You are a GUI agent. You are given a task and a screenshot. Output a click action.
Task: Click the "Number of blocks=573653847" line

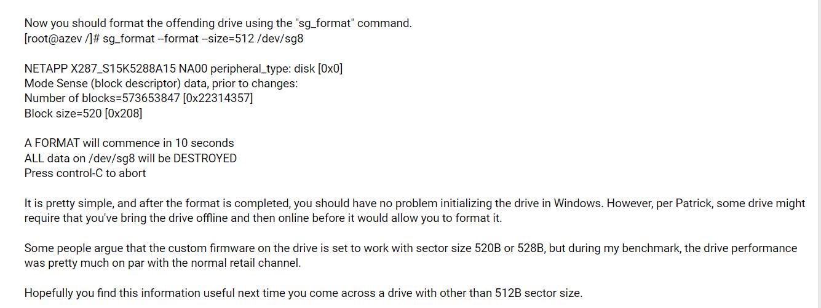tap(138, 98)
